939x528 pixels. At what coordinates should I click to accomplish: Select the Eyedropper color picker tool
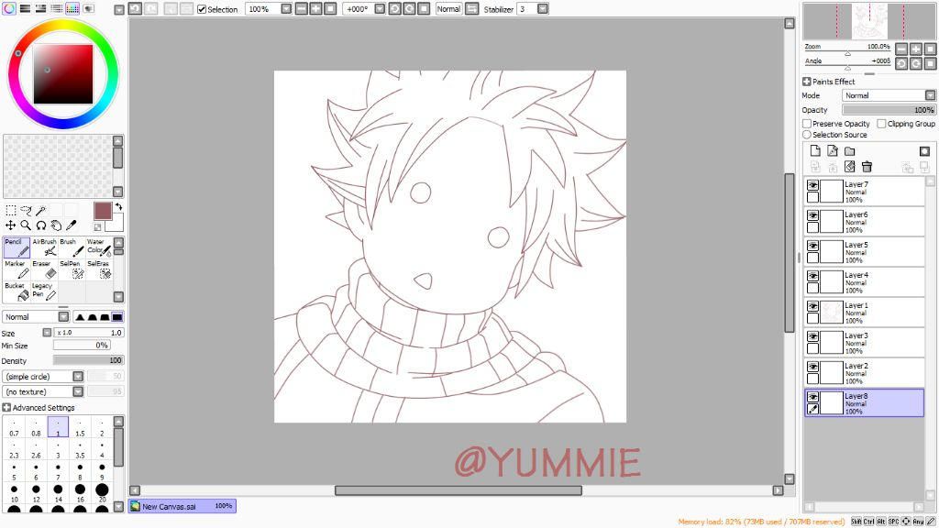click(x=72, y=225)
